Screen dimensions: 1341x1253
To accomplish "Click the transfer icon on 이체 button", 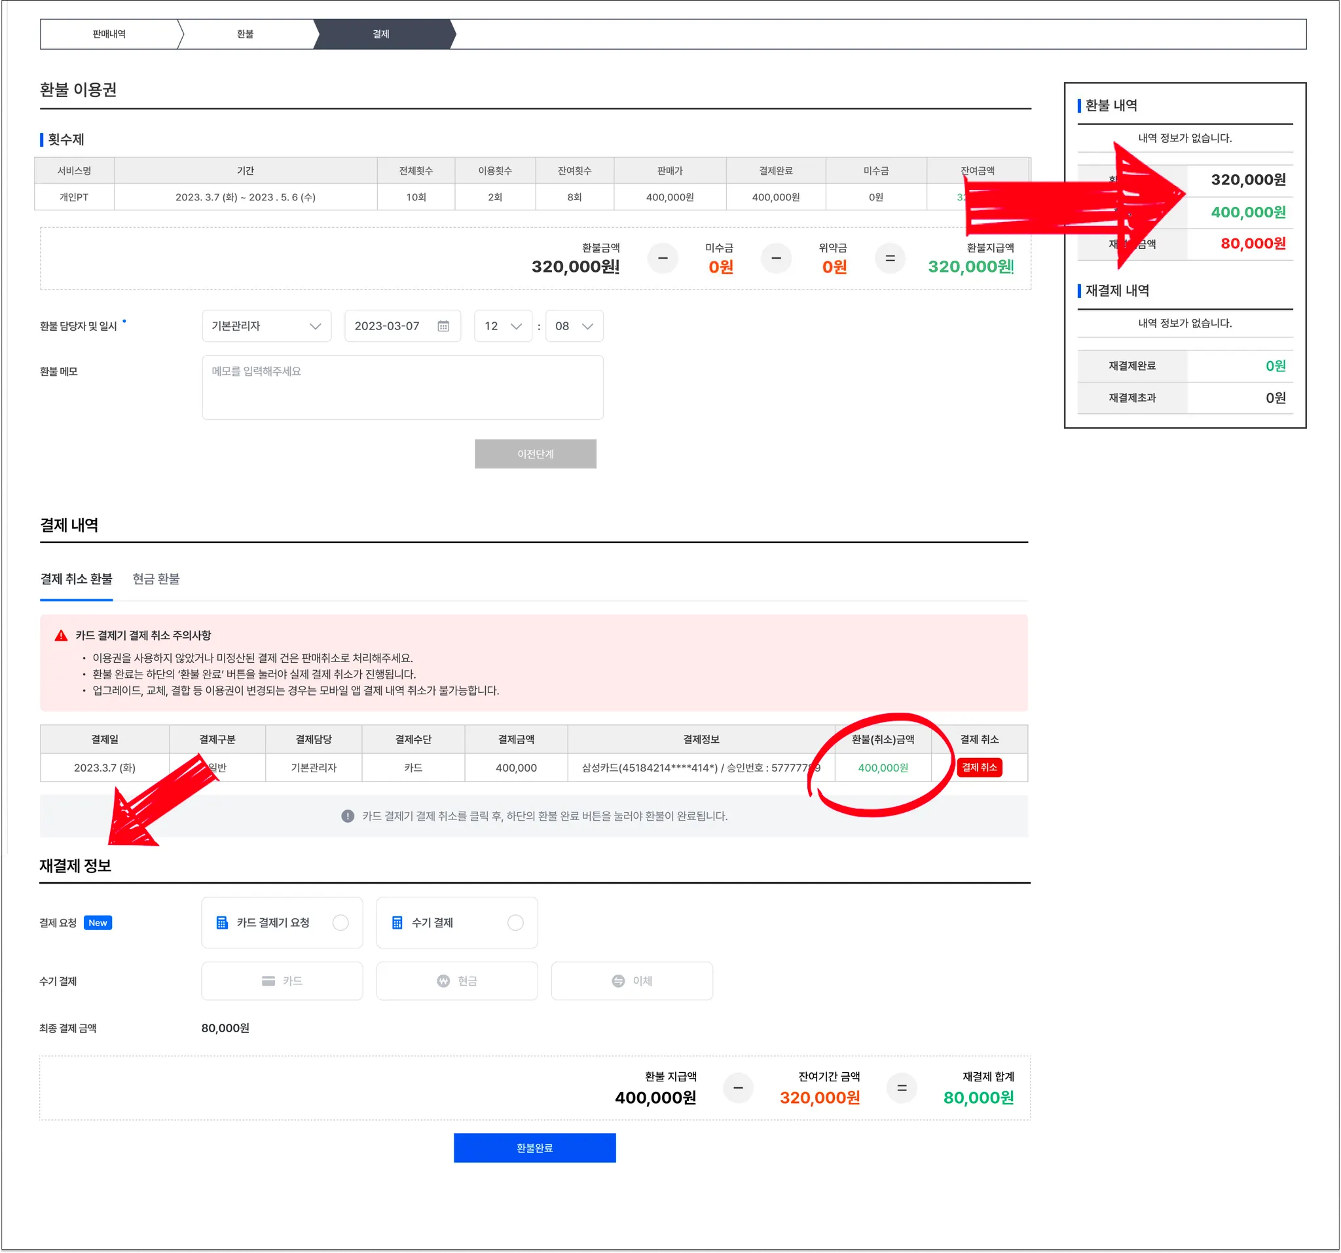I will 618,981.
